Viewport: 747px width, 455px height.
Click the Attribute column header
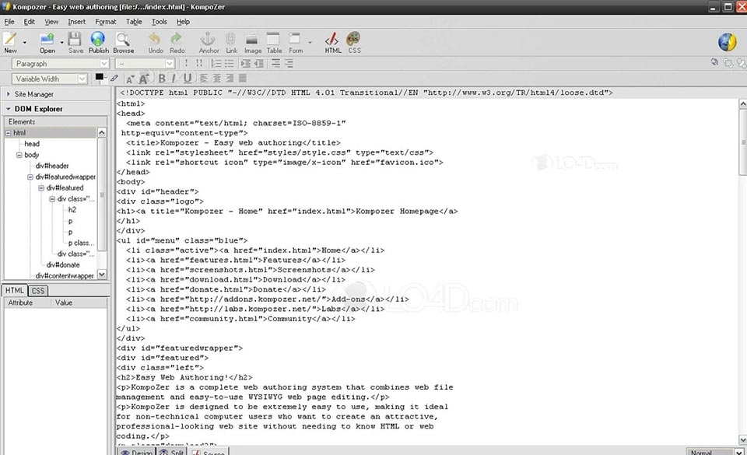point(26,303)
